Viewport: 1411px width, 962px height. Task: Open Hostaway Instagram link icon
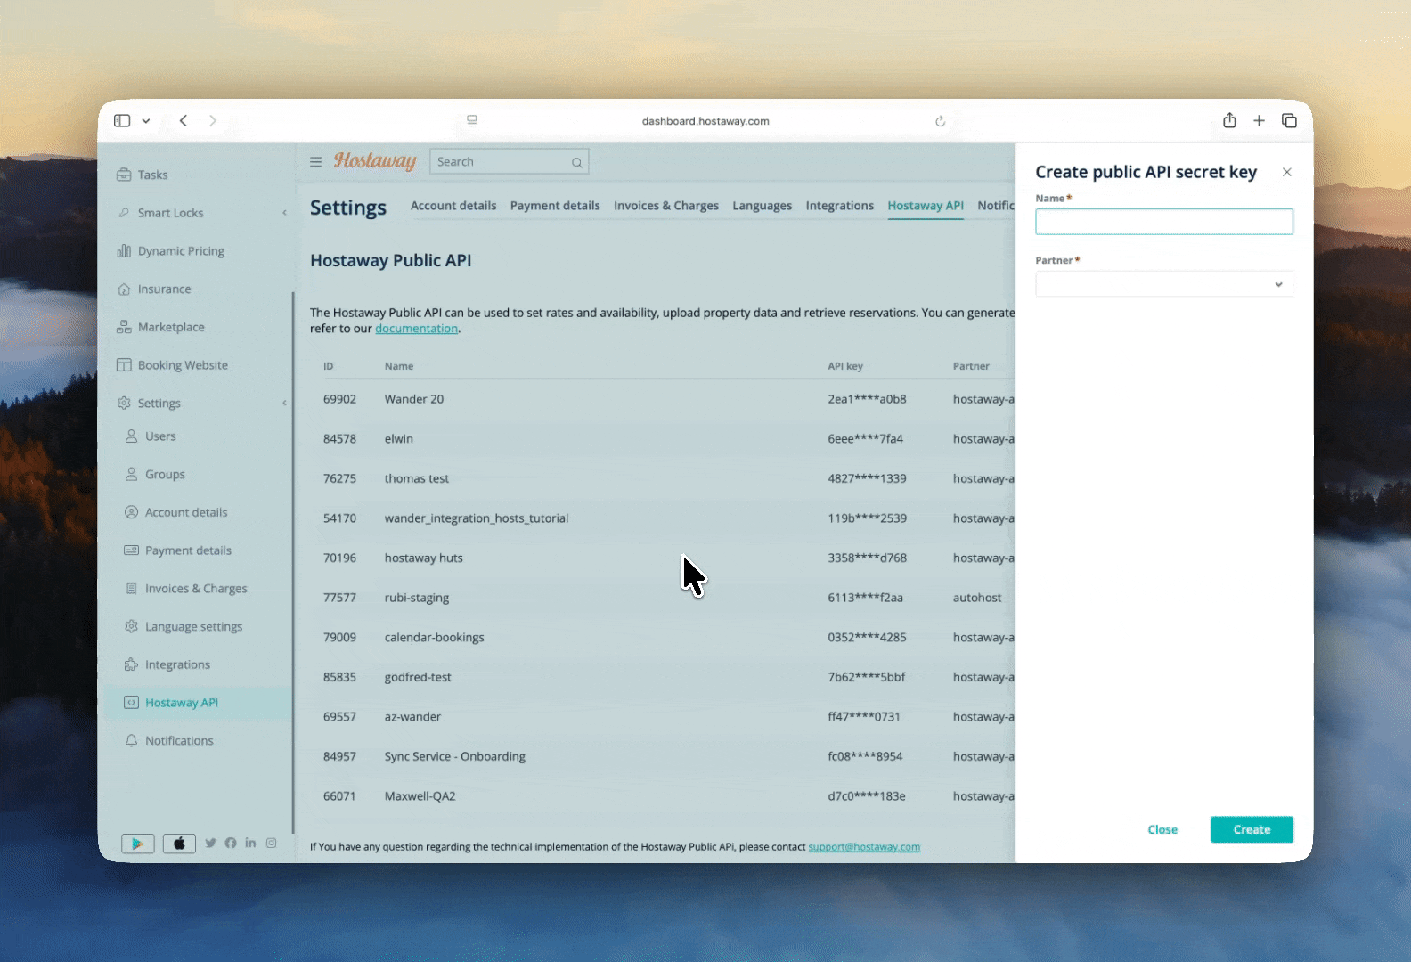271,843
